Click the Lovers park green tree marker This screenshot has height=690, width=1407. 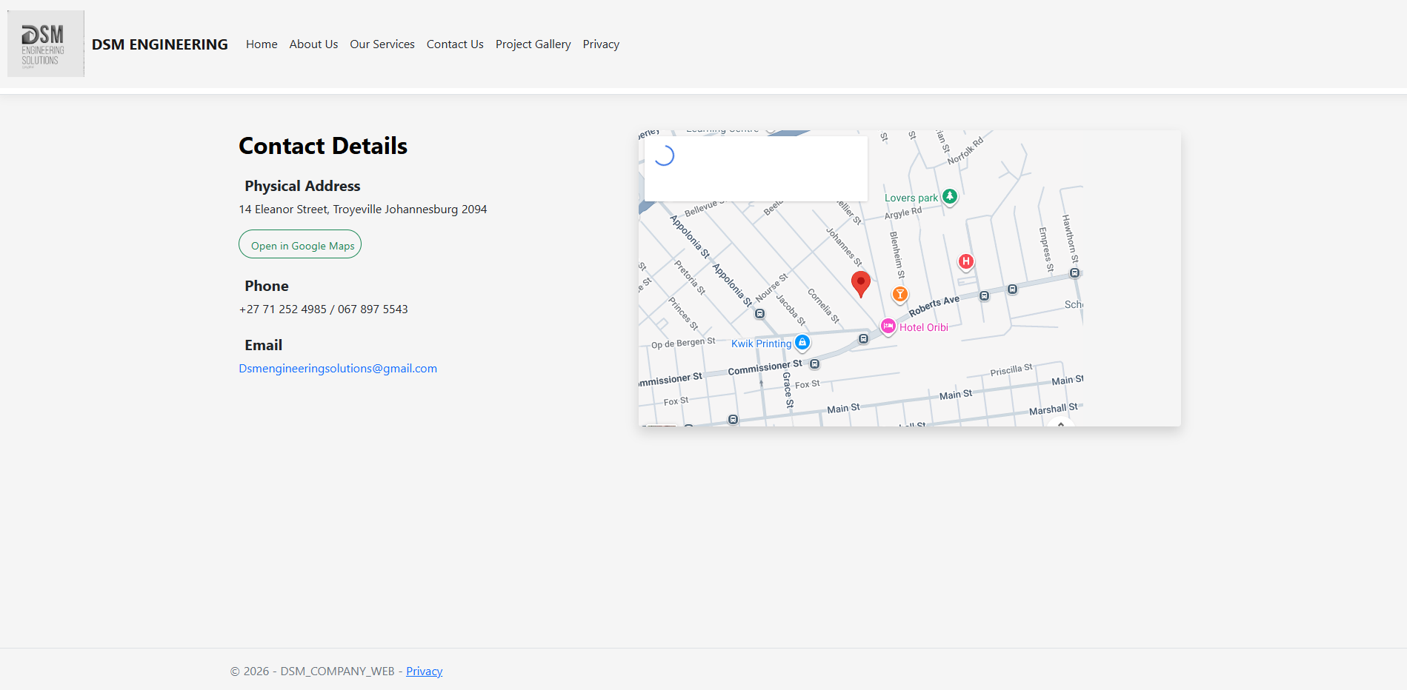950,197
